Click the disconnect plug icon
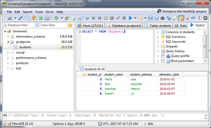 pyautogui.click(x=20, y=18)
